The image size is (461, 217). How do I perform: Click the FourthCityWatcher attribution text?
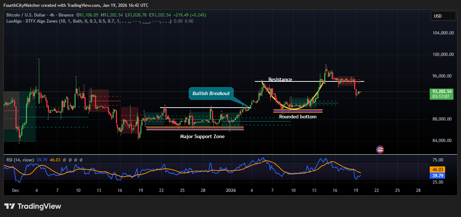[x=23, y=5]
